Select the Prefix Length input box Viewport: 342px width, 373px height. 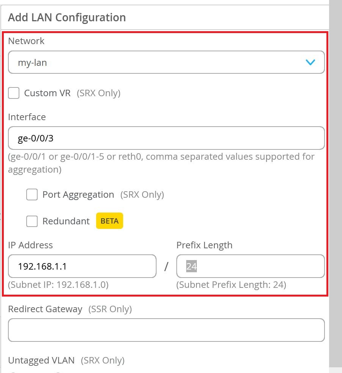point(250,266)
